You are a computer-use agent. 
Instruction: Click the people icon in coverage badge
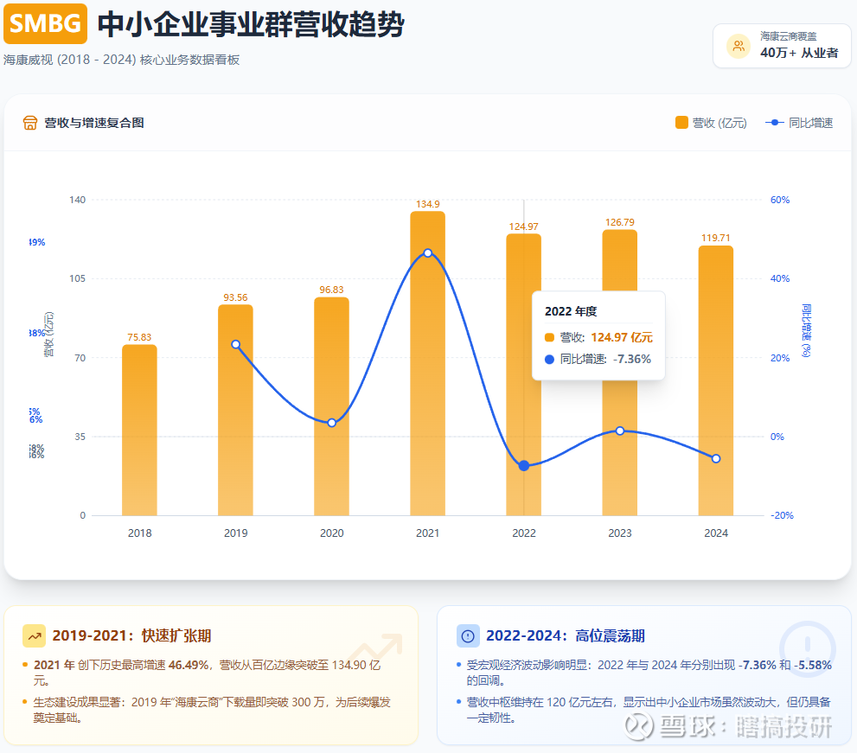[739, 46]
